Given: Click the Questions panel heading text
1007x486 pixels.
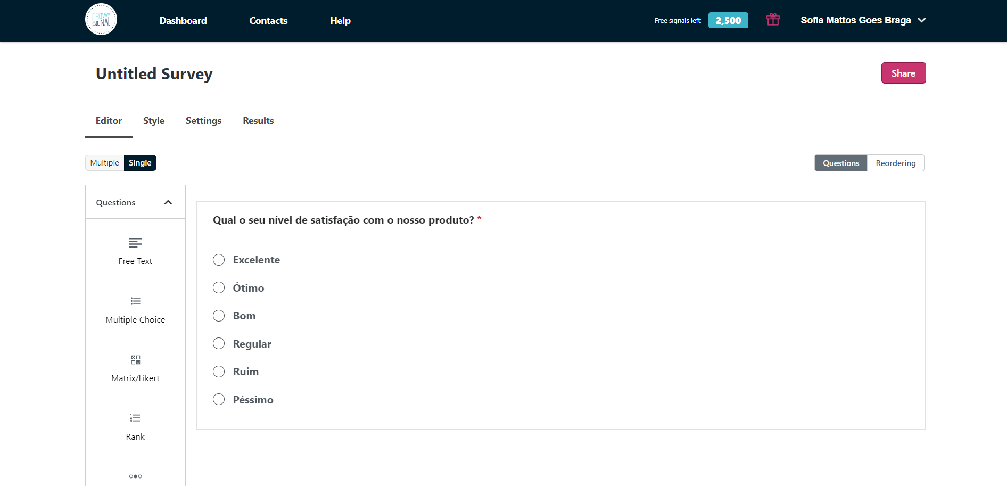Looking at the screenshot, I should pos(115,203).
